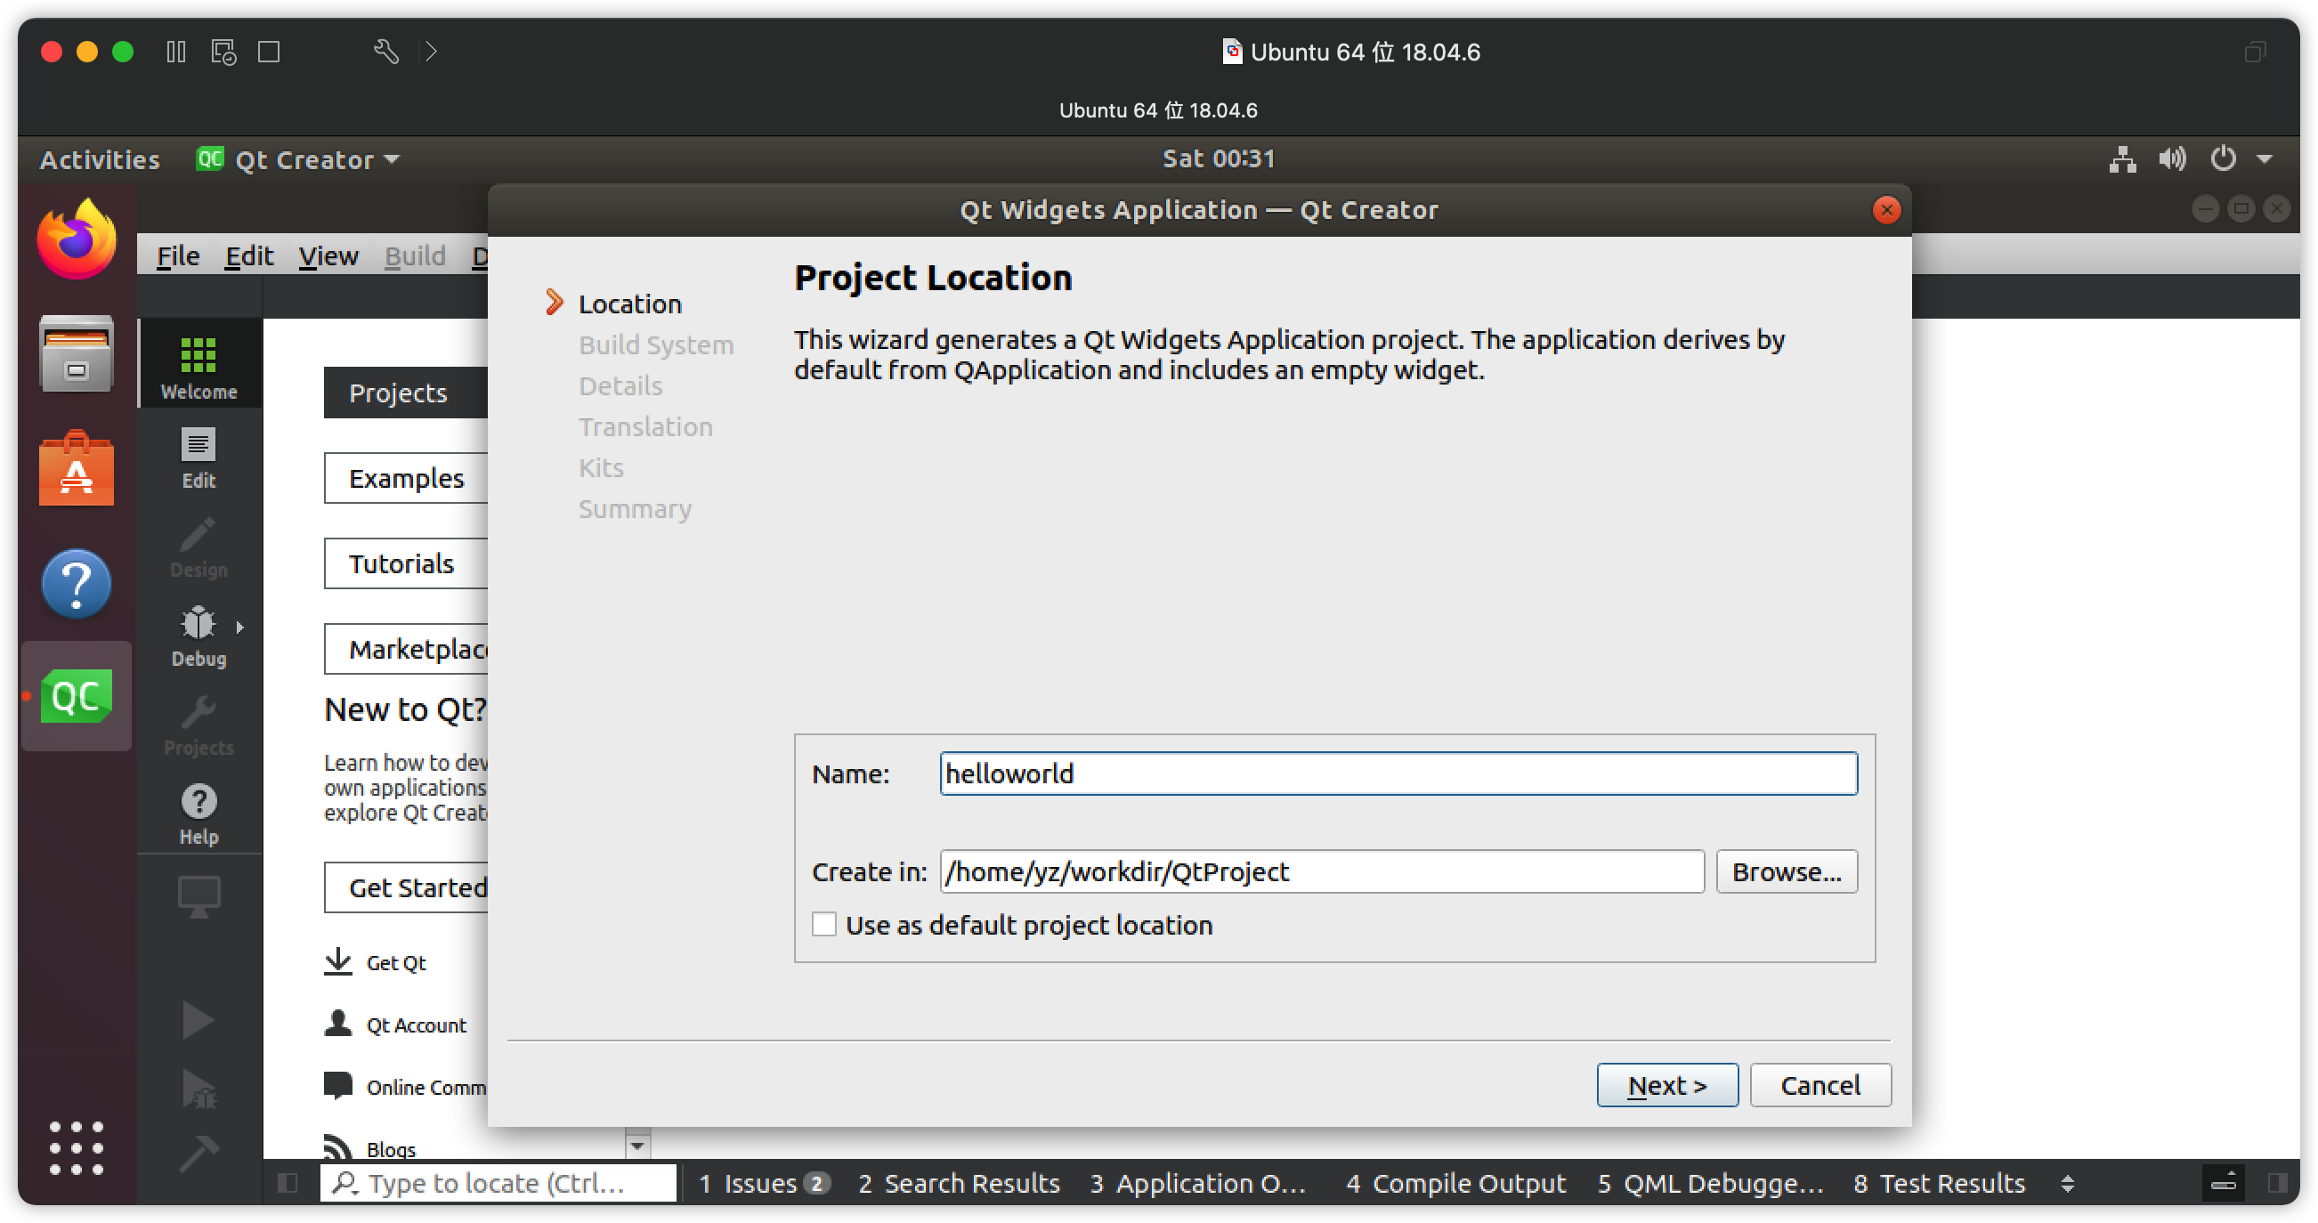Expand the output panes selector arrows

tap(2067, 1183)
